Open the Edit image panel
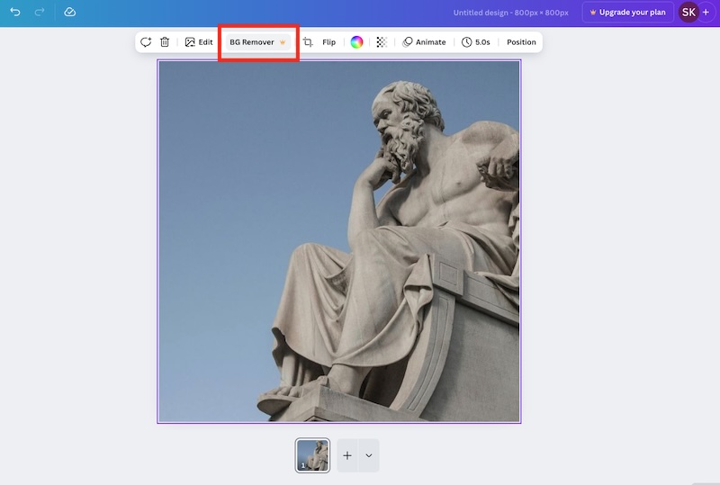 point(199,42)
